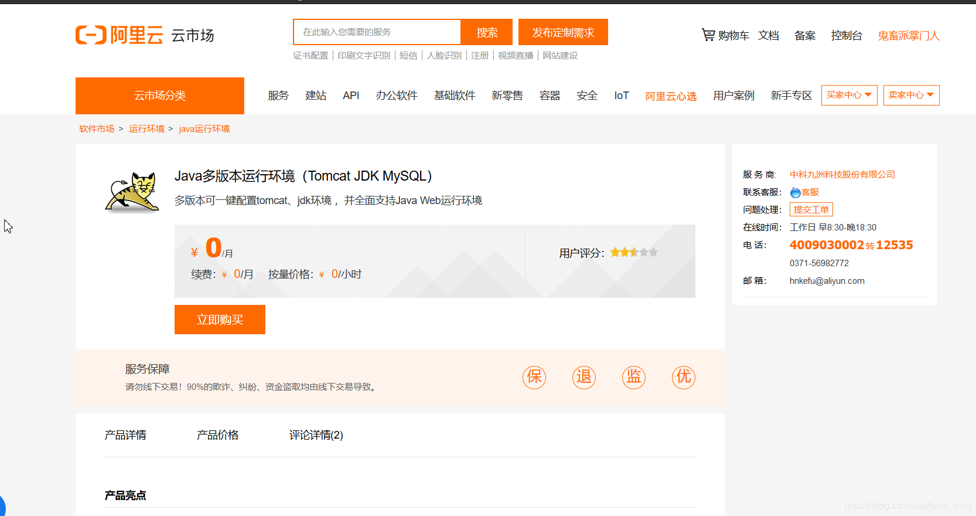Image resolution: width=976 pixels, height=516 pixels.
Task: Open the 云市场分类 category menu
Action: click(160, 96)
